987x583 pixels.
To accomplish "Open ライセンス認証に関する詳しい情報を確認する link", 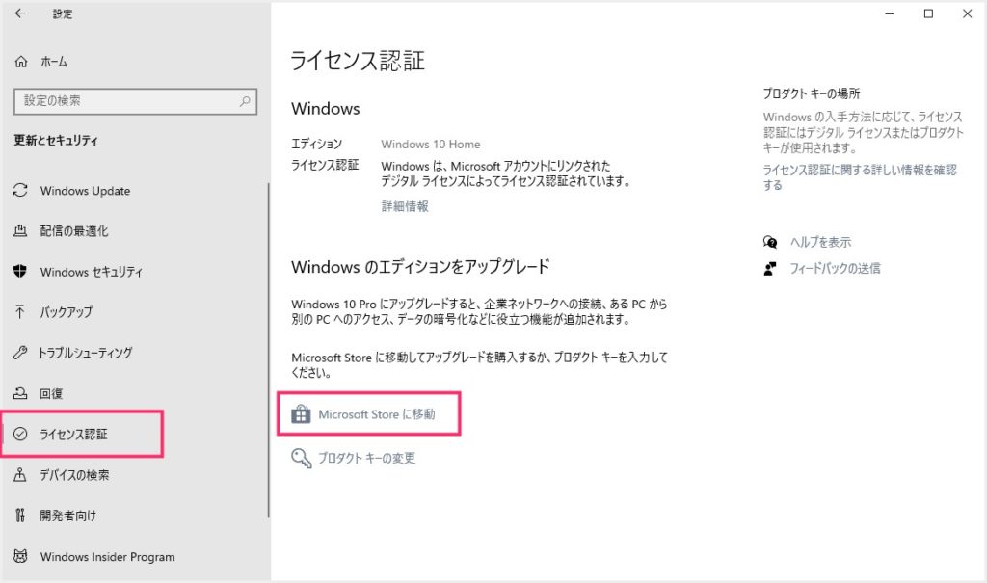I will (x=860, y=177).
